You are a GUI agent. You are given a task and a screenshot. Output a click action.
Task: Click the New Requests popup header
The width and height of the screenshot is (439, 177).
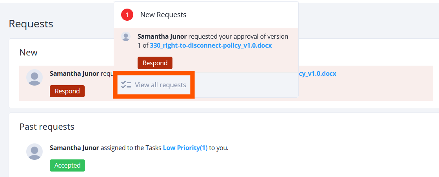206,15
